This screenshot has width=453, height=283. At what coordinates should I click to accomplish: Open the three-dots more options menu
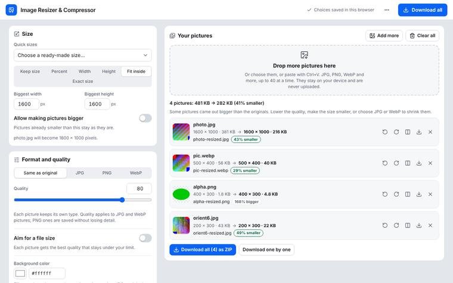pos(387,10)
